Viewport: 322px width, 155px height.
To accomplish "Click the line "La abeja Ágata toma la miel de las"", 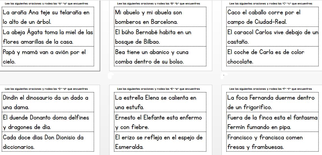I will coord(48,32).
